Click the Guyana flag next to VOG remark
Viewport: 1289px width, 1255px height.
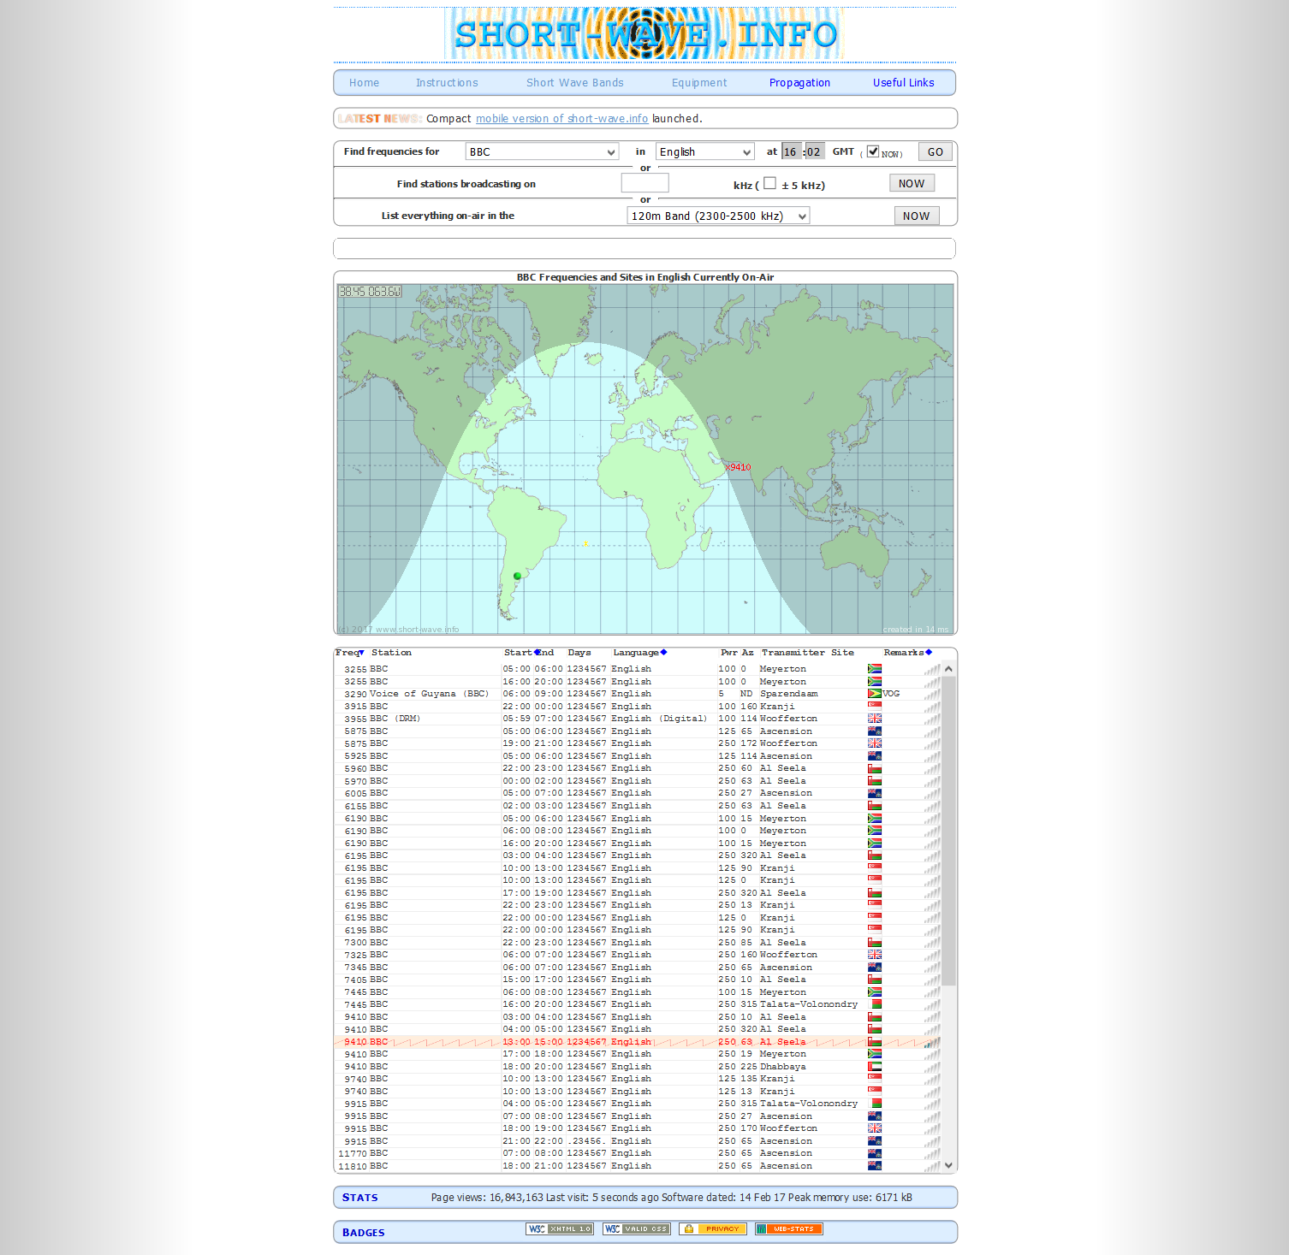874,694
